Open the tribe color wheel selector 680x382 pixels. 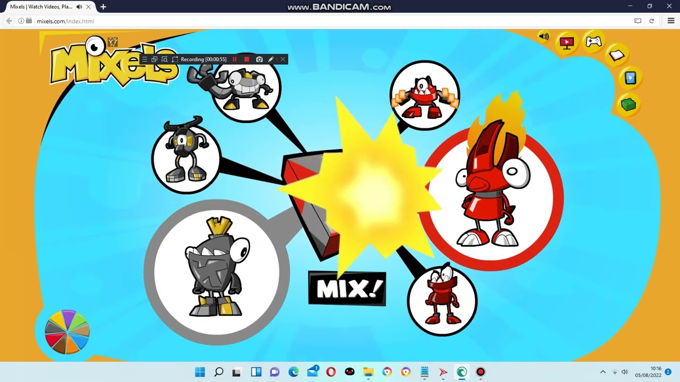click(x=67, y=332)
